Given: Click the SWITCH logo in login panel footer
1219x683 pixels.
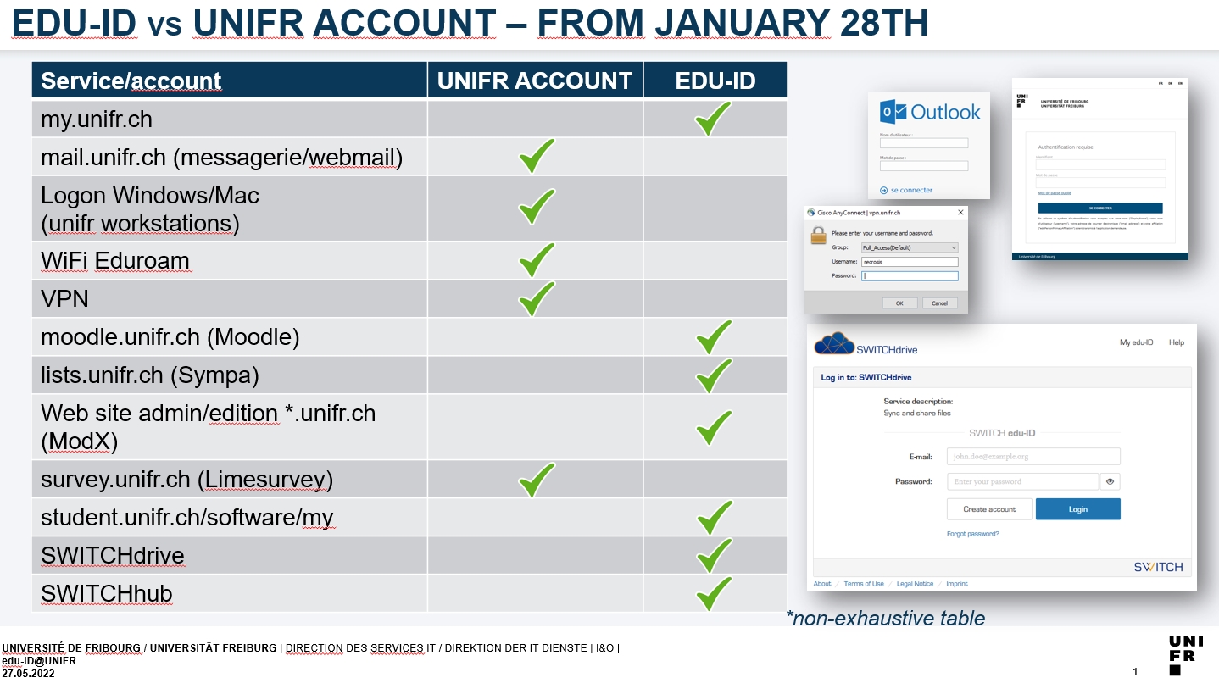Looking at the screenshot, I should pyautogui.click(x=1158, y=567).
